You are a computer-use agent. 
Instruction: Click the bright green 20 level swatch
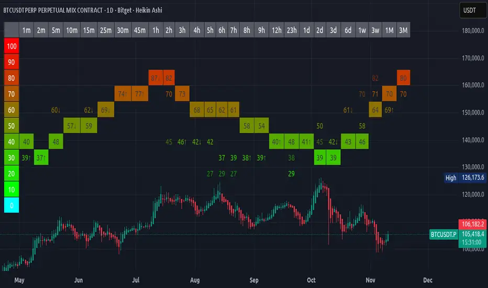pos(12,173)
